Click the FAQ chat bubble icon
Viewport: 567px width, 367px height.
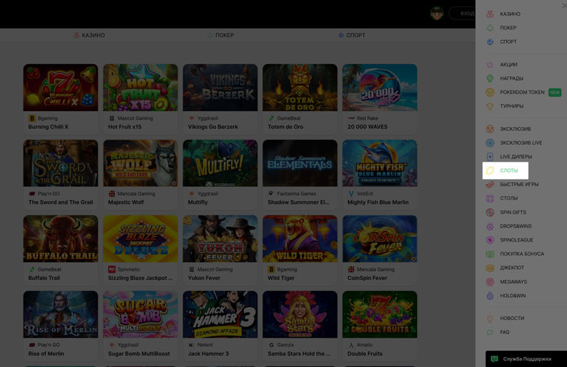490,332
